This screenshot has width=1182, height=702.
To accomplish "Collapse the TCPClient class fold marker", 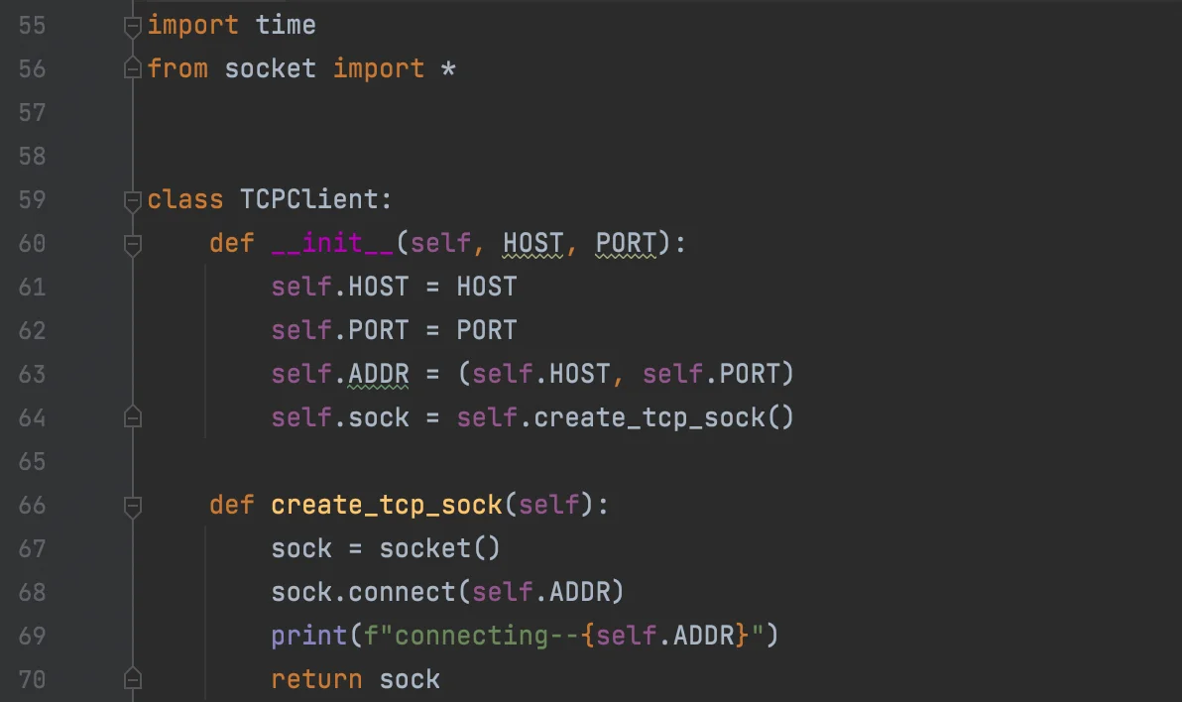I will (133, 200).
